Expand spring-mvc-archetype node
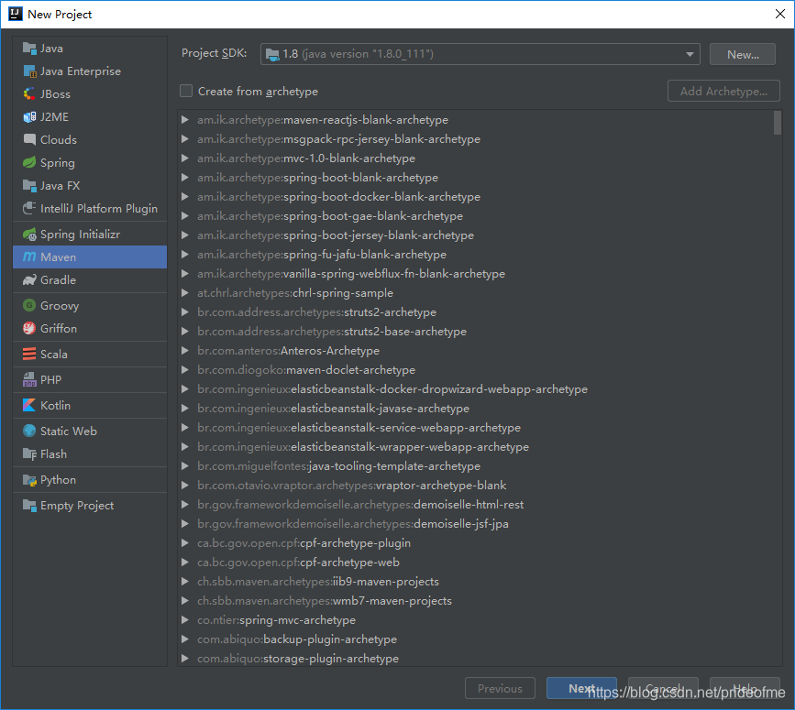This screenshot has width=795, height=710. [x=185, y=620]
